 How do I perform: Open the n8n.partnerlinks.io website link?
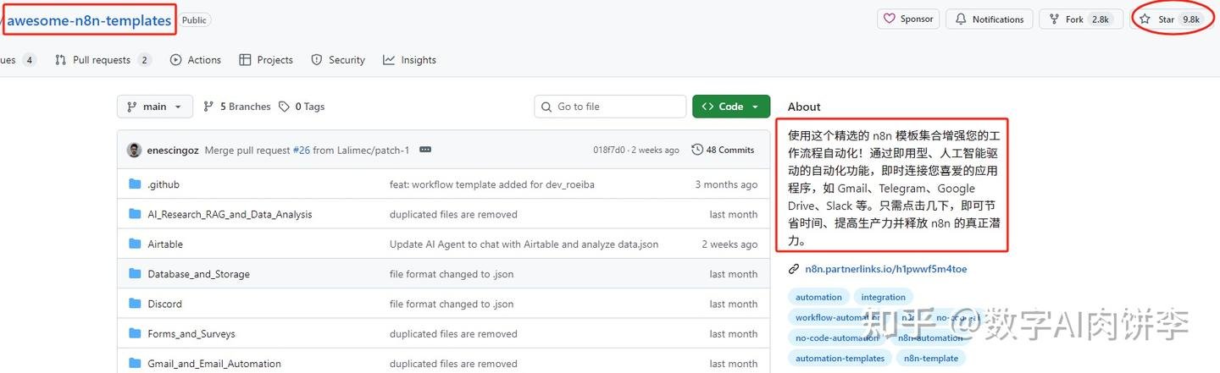(x=886, y=269)
